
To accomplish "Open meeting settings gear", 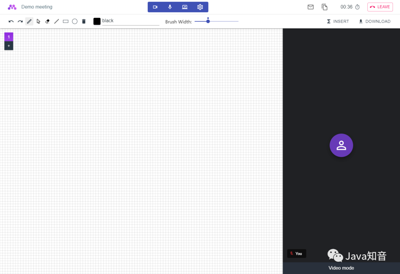I will click(200, 7).
